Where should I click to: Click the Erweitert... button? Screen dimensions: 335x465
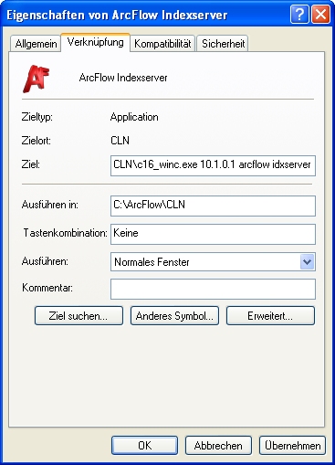tap(270, 316)
